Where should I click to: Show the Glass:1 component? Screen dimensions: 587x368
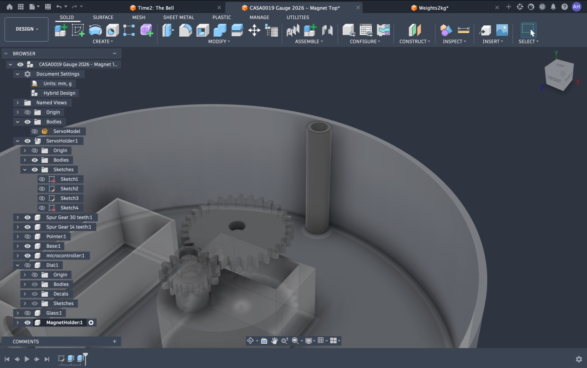(27, 313)
